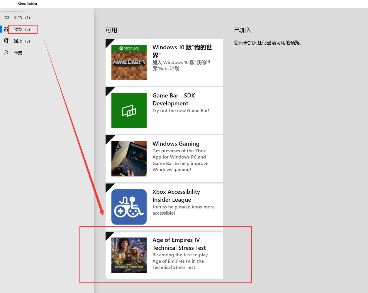Click the 已加入 section heading
This screenshot has width=368, height=293.
243,30
